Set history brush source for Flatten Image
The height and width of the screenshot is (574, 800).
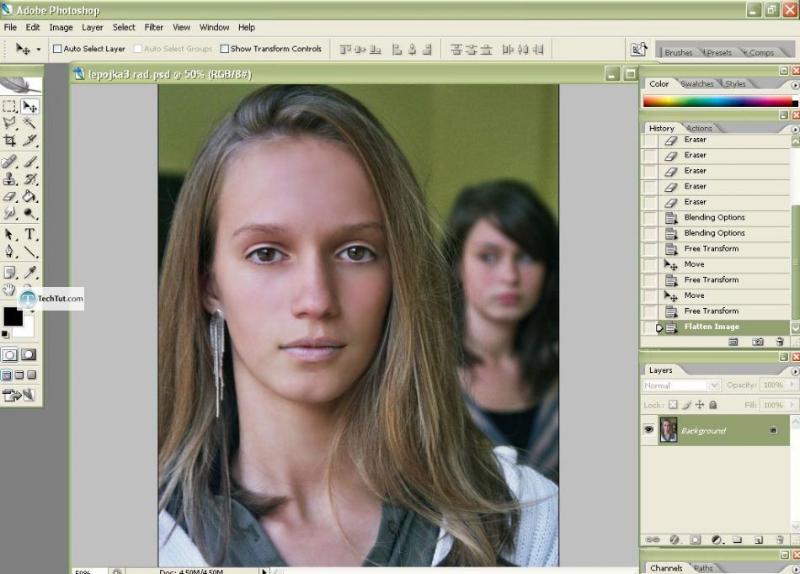[649, 327]
